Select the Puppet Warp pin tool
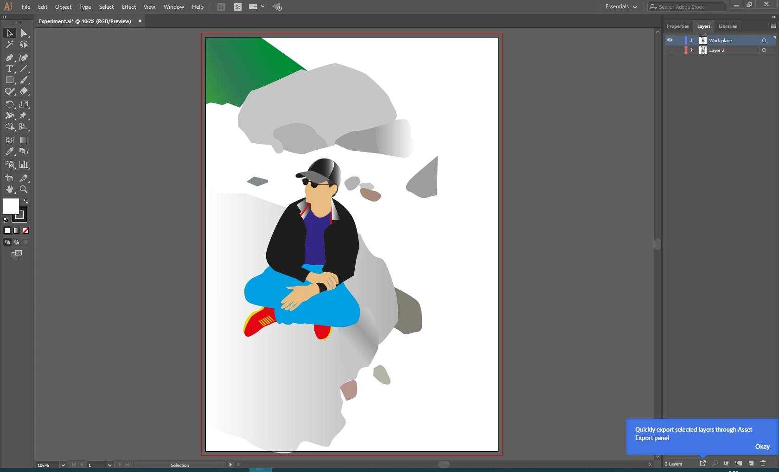 (x=24, y=115)
